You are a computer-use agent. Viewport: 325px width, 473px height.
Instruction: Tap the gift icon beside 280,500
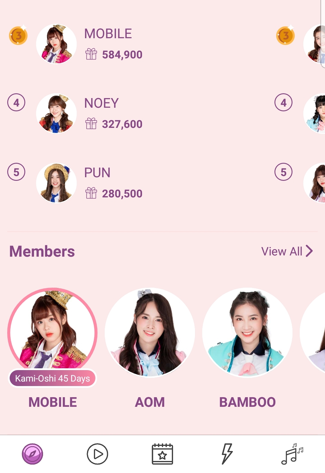tap(91, 193)
